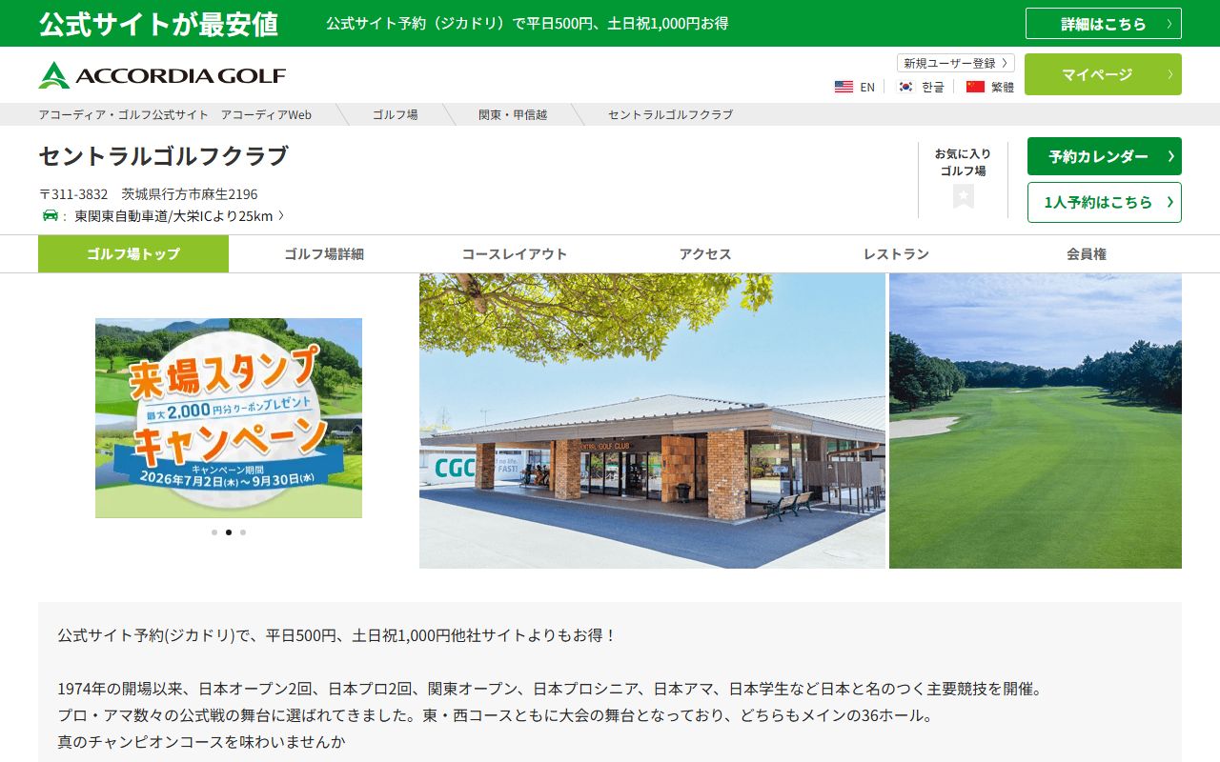Screen dimensions: 1220x762
Task: Click the golf fairway photo
Action: [x=1035, y=421]
